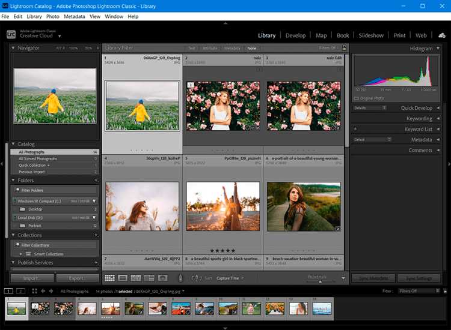451x330 pixels.
Task: Add a new folder with the Folders plus icon
Action: 96,180
